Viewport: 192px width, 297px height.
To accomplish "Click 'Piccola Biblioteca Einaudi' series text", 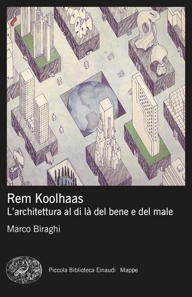I will 82,270.
